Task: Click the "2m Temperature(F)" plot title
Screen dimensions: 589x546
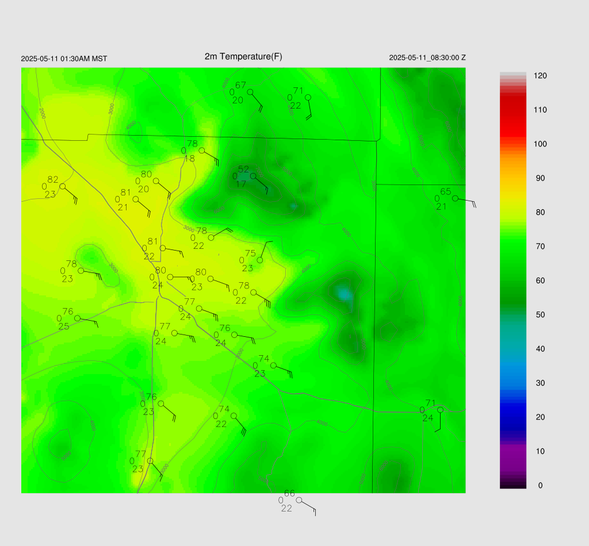Action: (243, 56)
